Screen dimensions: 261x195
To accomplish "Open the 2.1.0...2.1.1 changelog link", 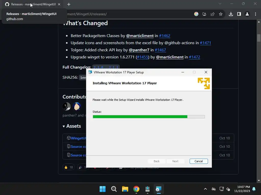I will (x=106, y=67).
